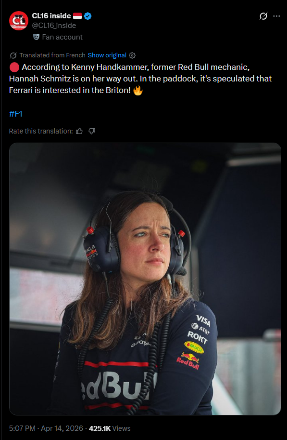Rate translation with thumbs up
Image resolution: width=287 pixels, height=440 pixels.
(79, 131)
